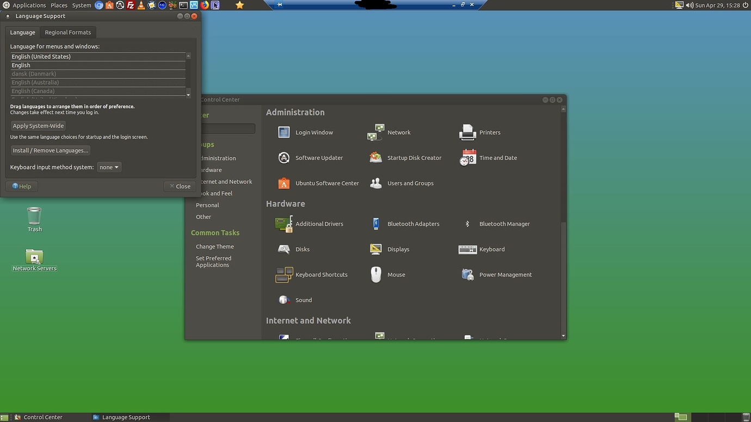This screenshot has width=751, height=422.
Task: Open Mouse settings
Action: click(x=396, y=275)
